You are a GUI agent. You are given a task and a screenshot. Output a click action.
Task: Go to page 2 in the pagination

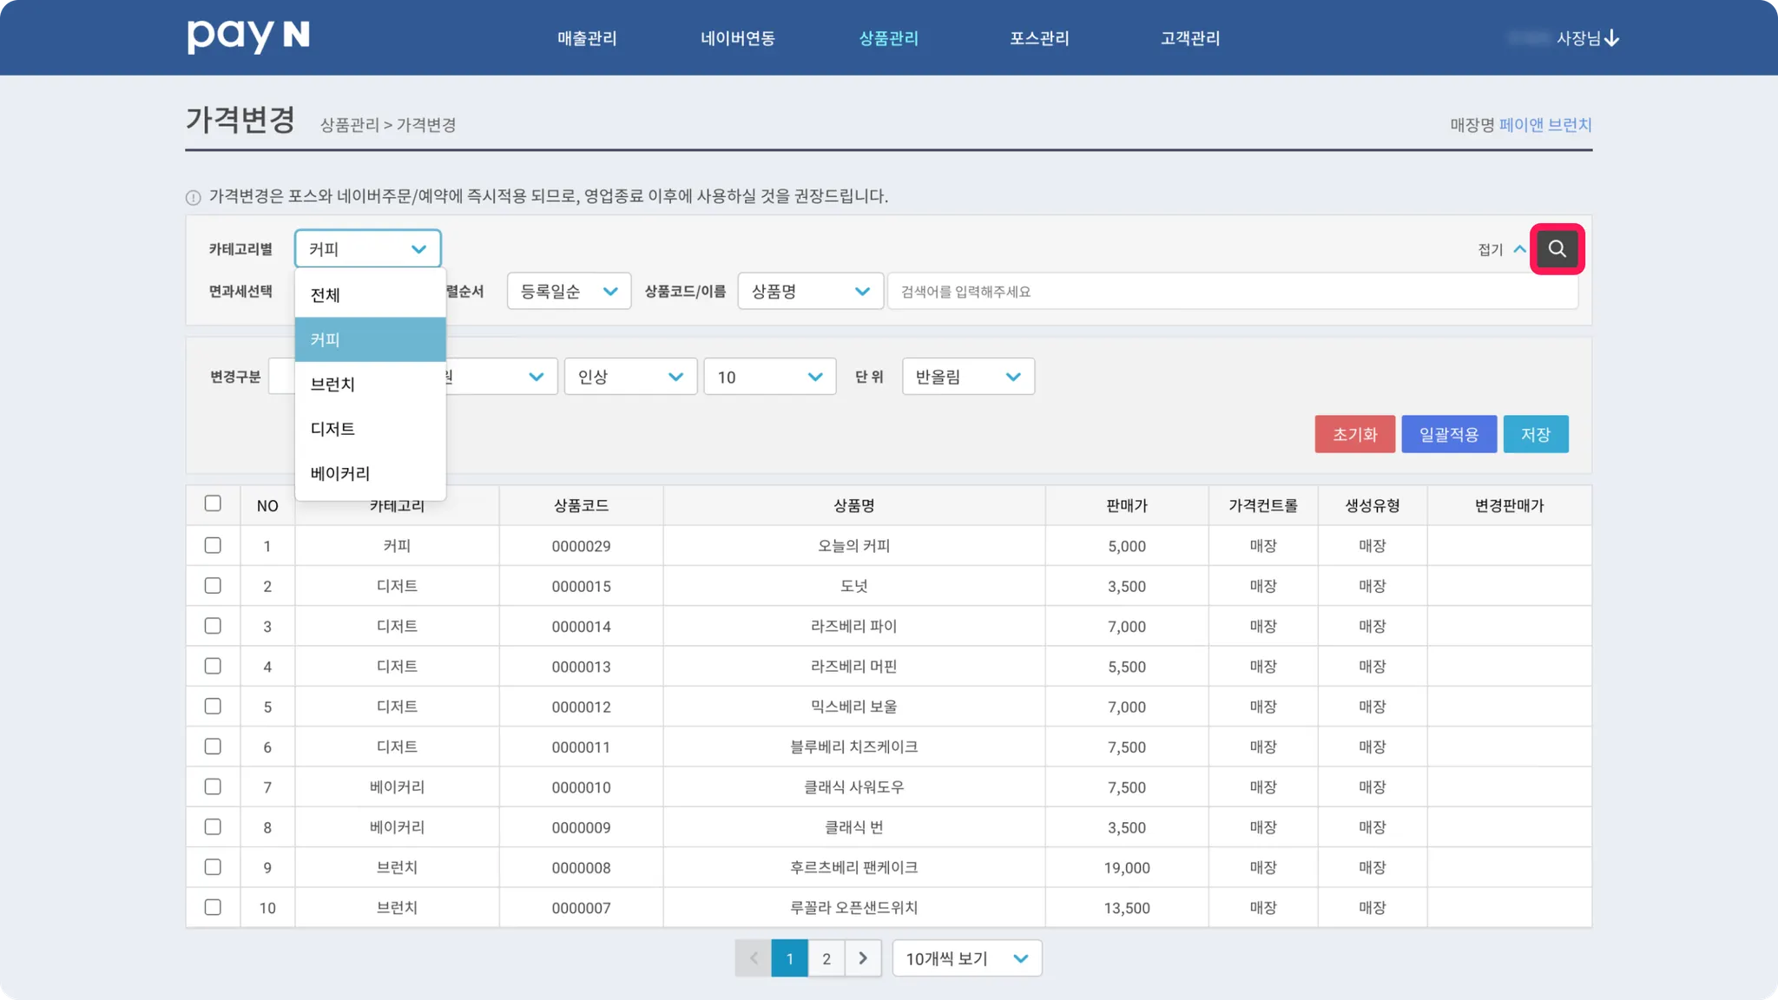pyautogui.click(x=826, y=958)
